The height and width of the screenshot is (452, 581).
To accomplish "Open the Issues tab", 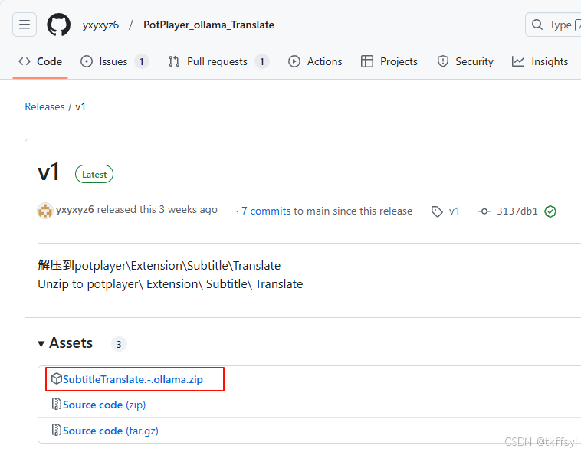I will pyautogui.click(x=114, y=61).
